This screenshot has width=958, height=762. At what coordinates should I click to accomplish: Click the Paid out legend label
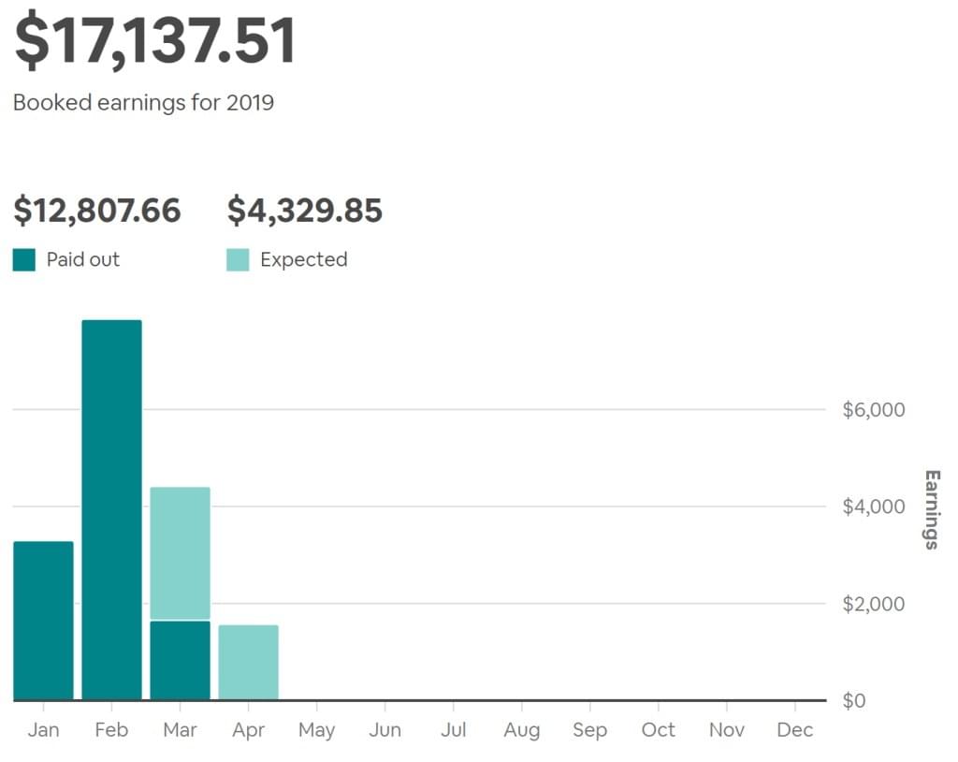click(x=83, y=259)
